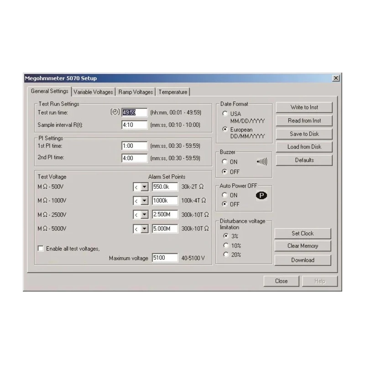The width and height of the screenshot is (365, 365).
Task: Open alarm comparator dropdown for MΩ - 2500V
Action: [144, 214]
